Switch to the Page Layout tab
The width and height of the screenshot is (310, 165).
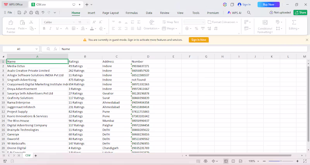(110, 13)
